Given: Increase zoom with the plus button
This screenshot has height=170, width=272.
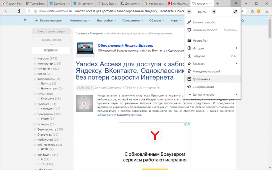Looking at the screenshot, I should 214,11.
